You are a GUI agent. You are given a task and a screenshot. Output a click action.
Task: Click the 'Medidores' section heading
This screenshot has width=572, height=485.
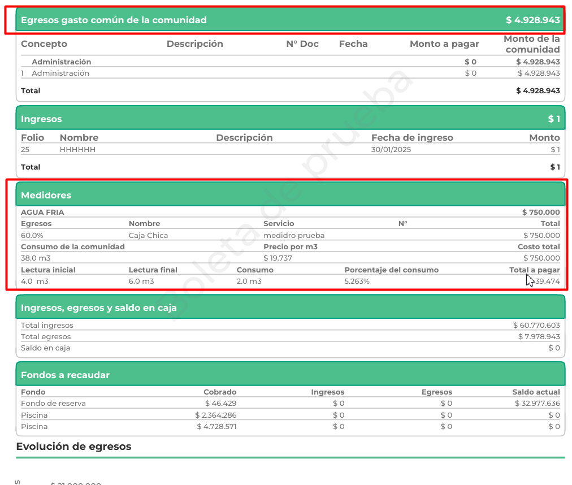pos(46,195)
